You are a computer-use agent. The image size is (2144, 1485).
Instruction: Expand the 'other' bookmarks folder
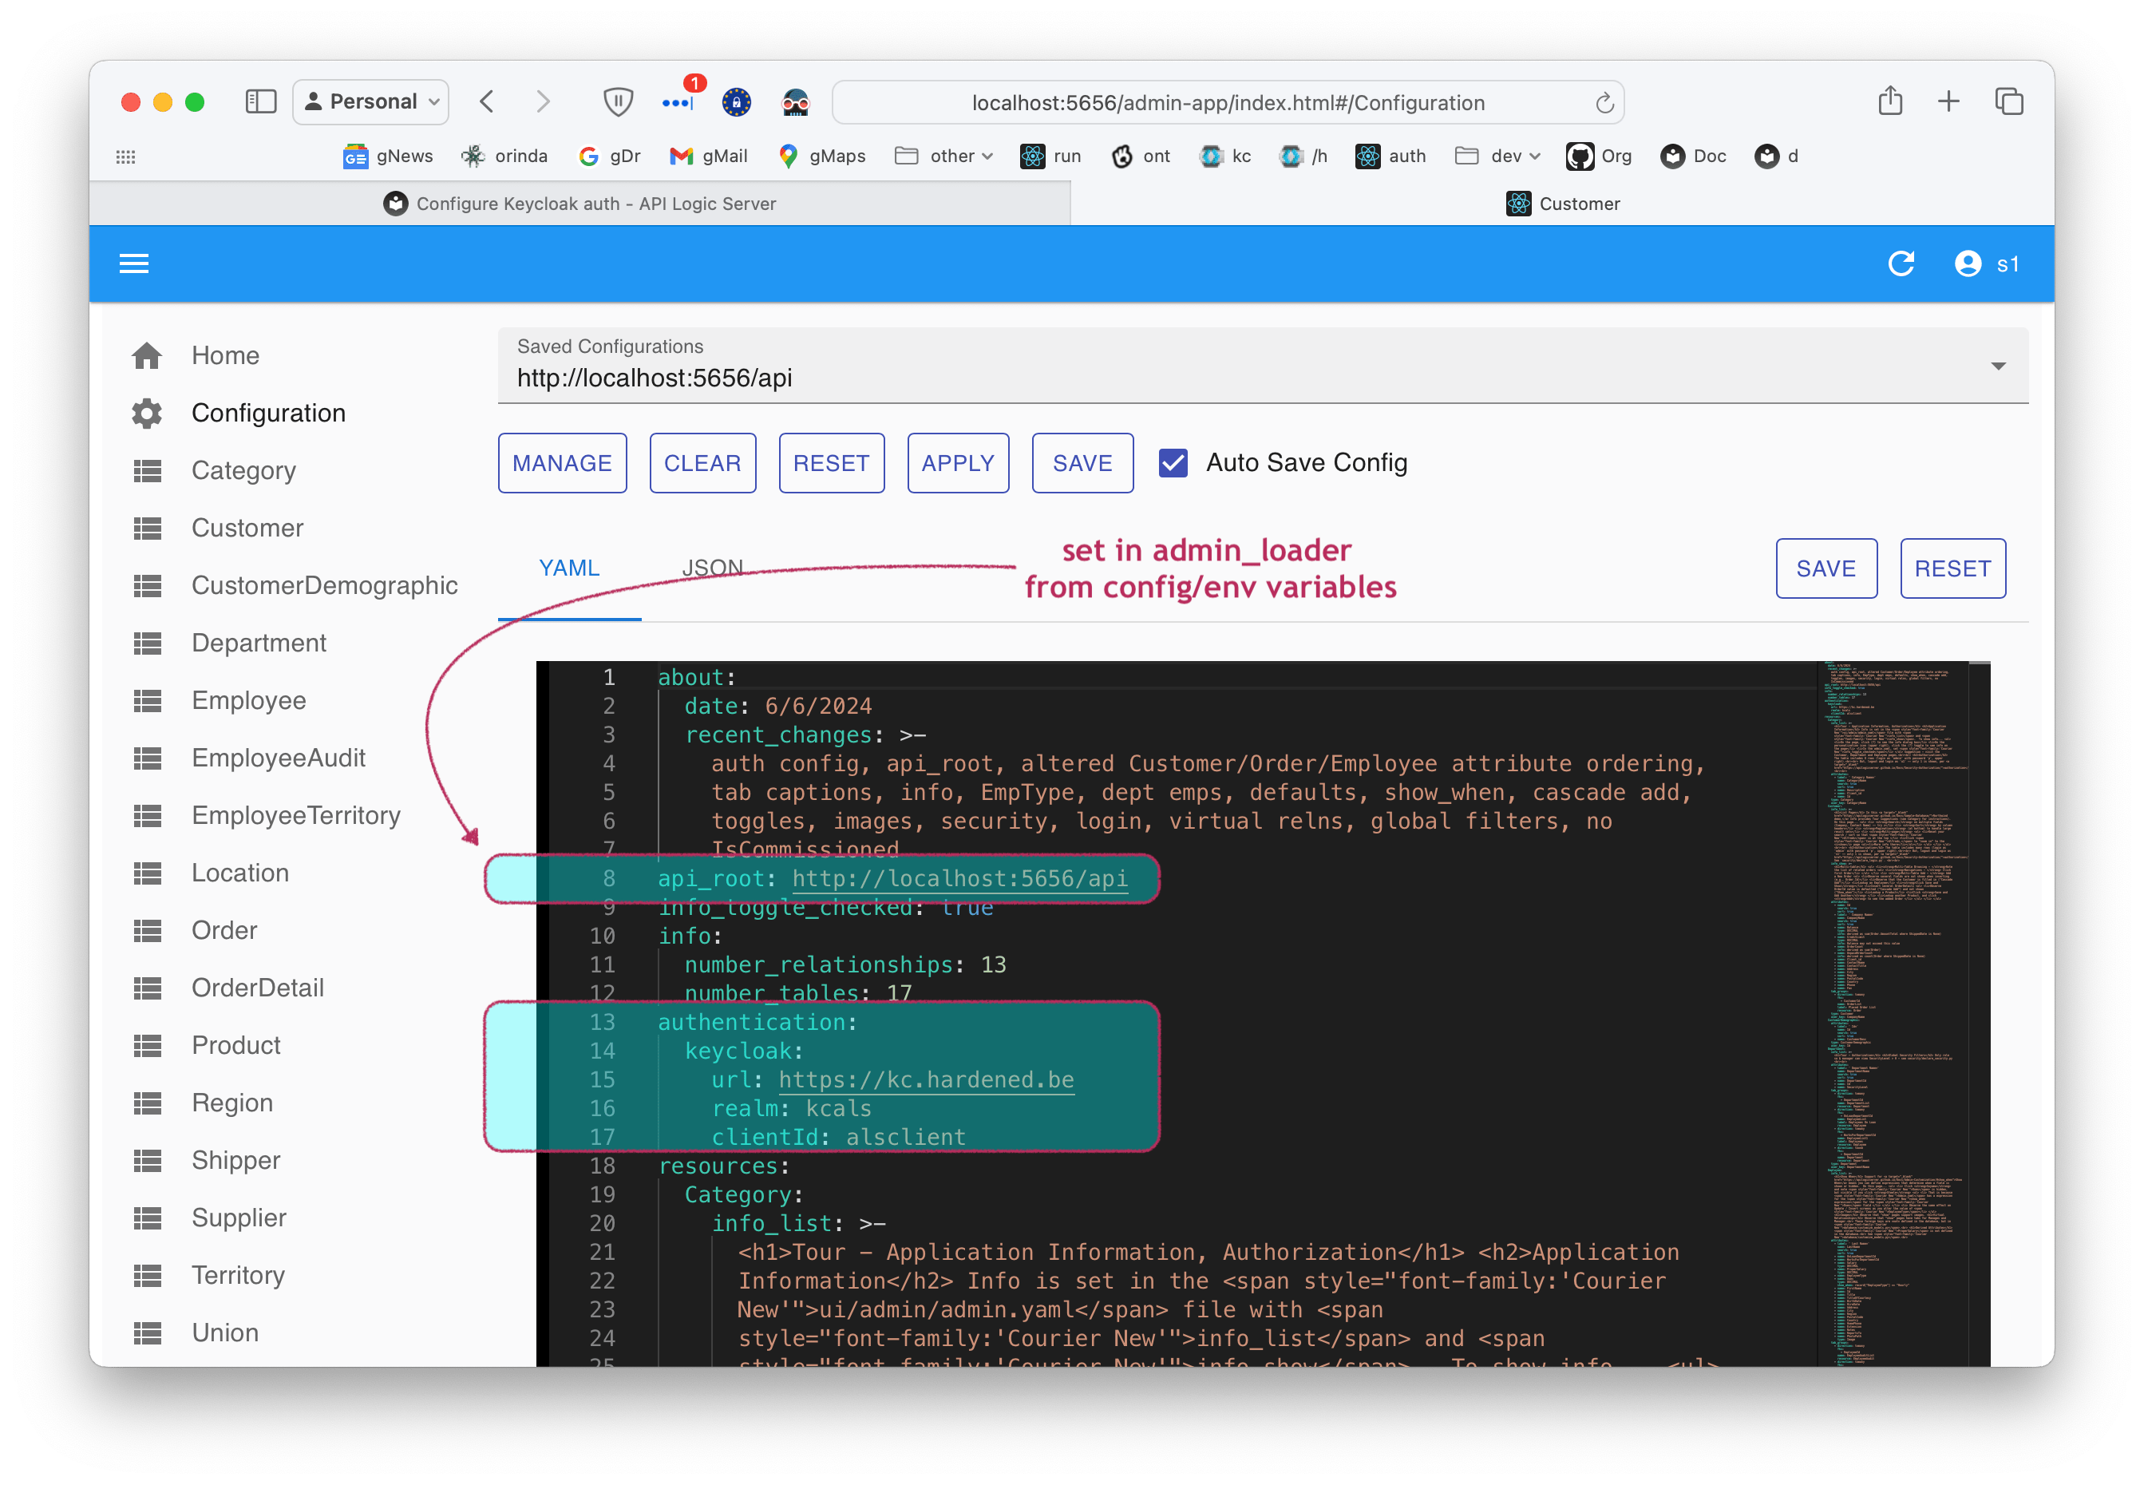pyautogui.click(x=943, y=156)
